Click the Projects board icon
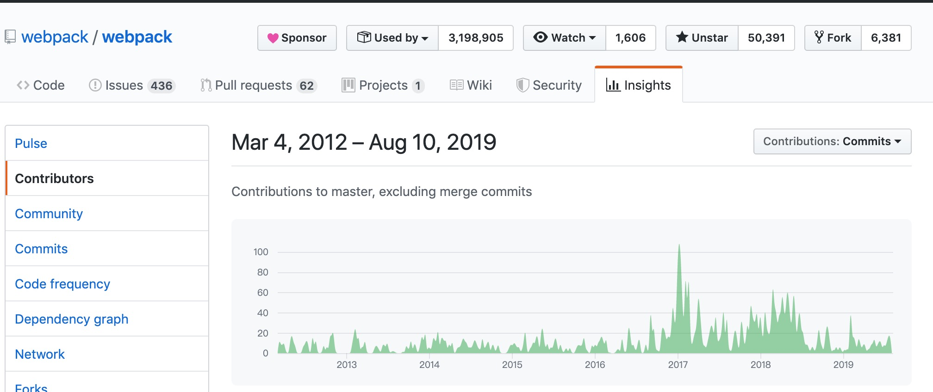Screen dimensions: 933x392 [348, 85]
